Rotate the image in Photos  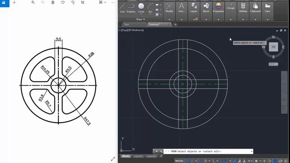[x=72, y=2]
